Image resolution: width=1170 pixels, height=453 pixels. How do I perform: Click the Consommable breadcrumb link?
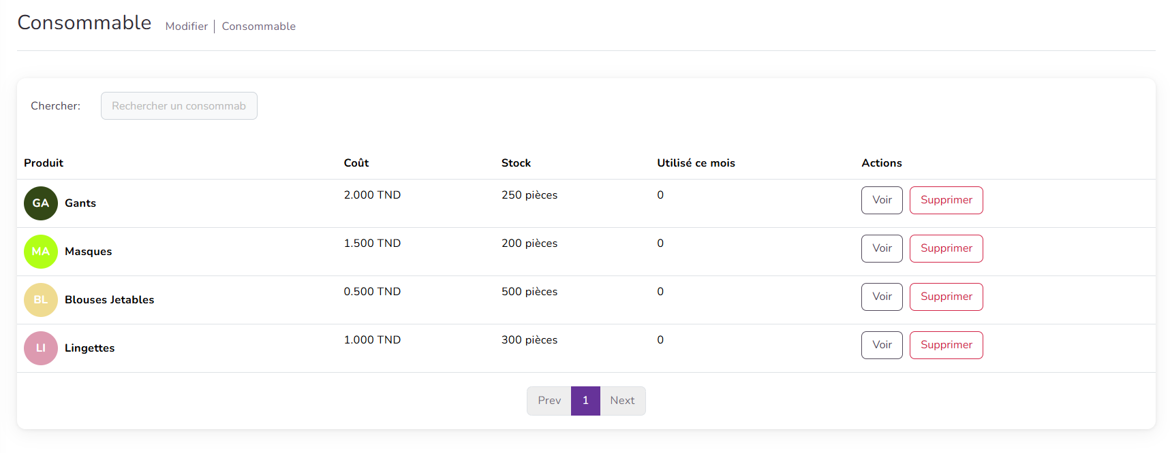(258, 27)
